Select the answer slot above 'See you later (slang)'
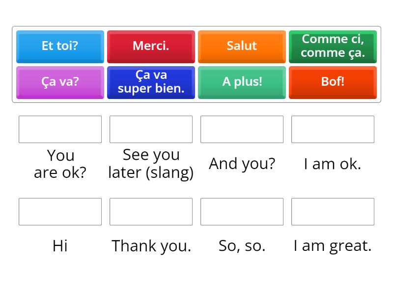Screen dimensions: 393x294 151,129
